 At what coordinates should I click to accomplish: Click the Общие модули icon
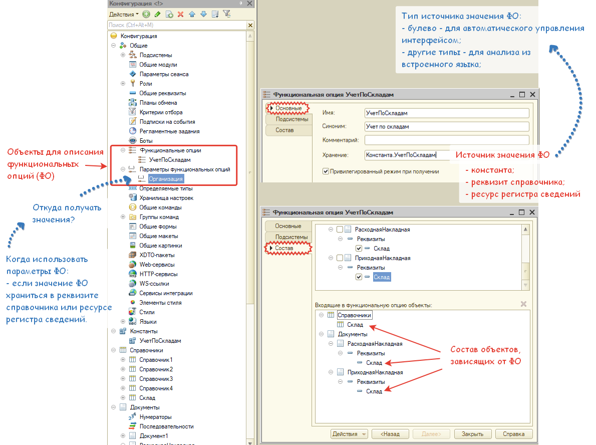point(133,64)
